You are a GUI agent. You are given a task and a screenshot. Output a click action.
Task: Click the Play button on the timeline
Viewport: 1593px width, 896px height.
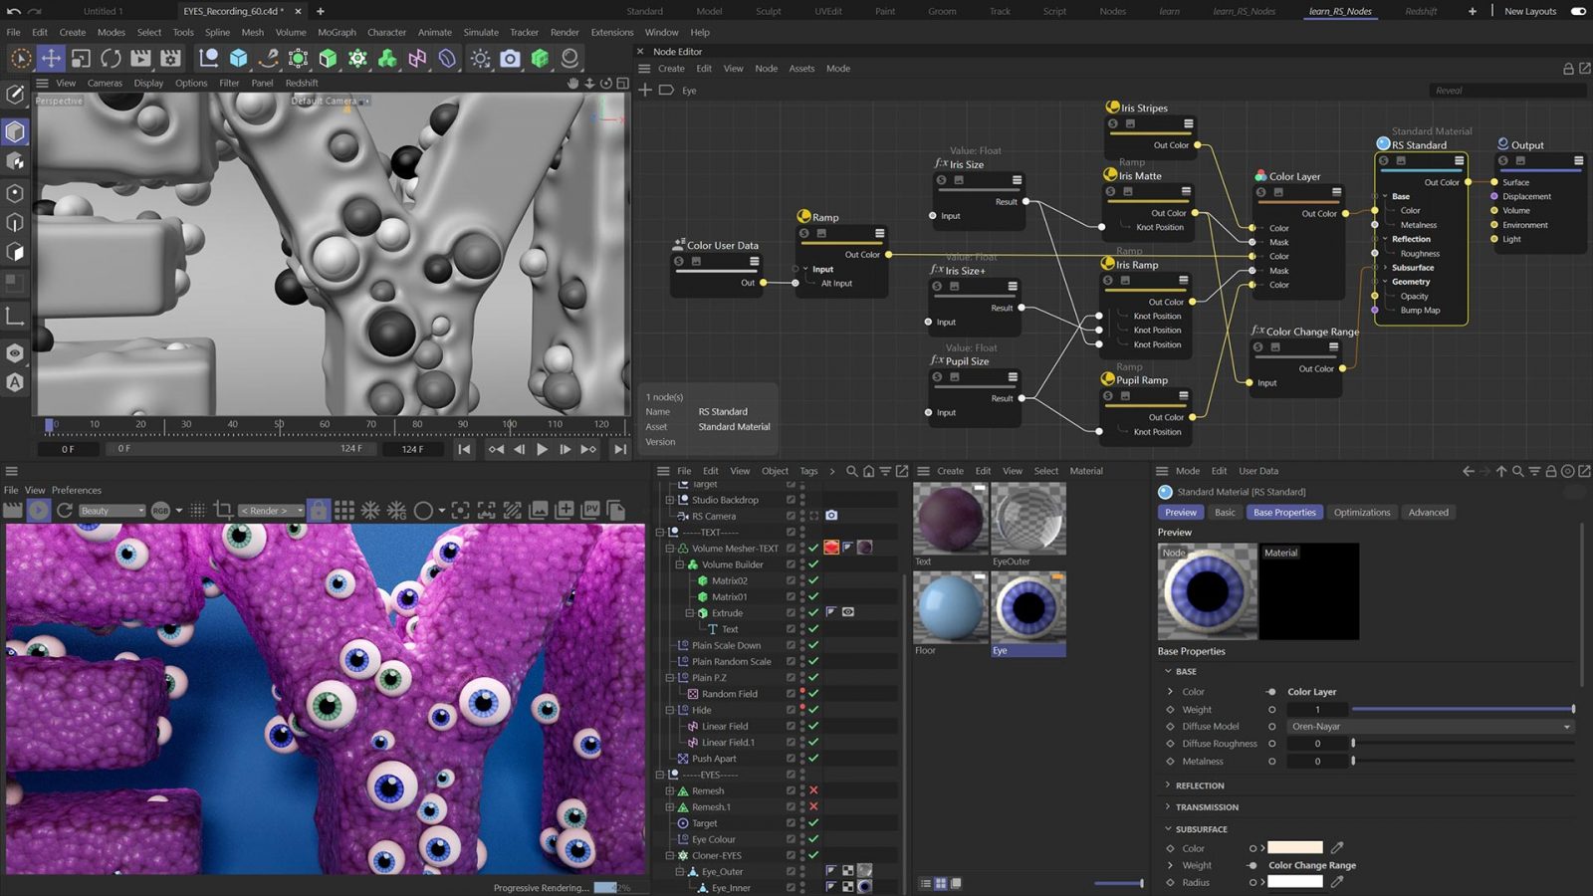tap(542, 449)
